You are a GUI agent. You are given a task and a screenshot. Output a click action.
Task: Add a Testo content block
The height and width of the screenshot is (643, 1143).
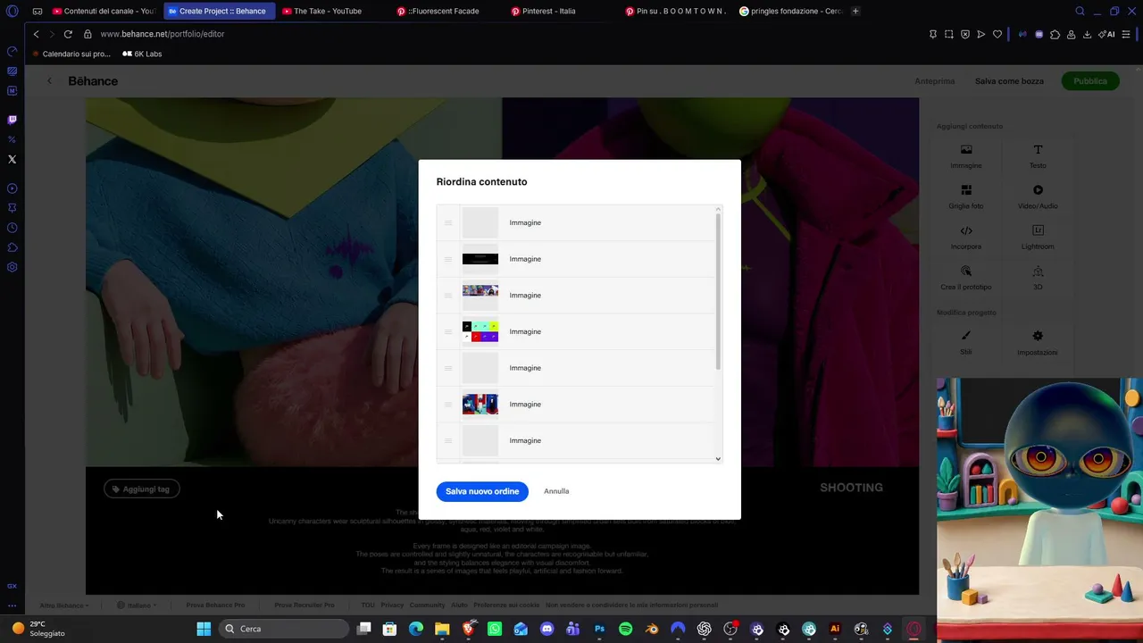coord(1038,156)
